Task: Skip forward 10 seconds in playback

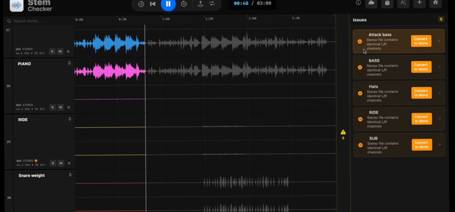Action: (184, 4)
